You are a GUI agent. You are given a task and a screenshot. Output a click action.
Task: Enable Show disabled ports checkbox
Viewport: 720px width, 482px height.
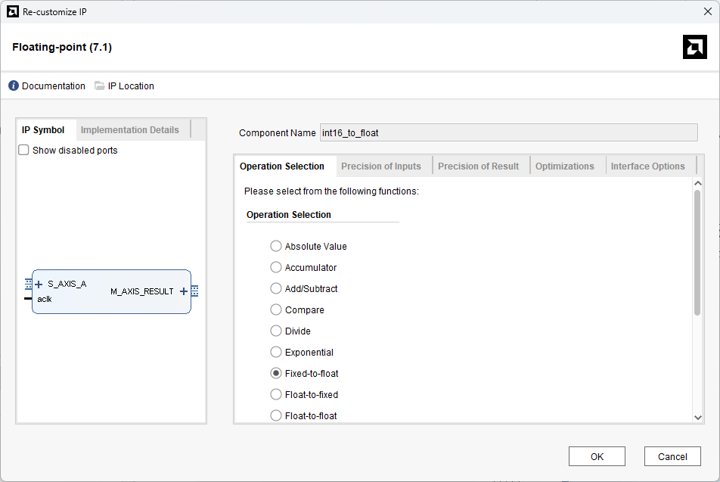click(23, 151)
